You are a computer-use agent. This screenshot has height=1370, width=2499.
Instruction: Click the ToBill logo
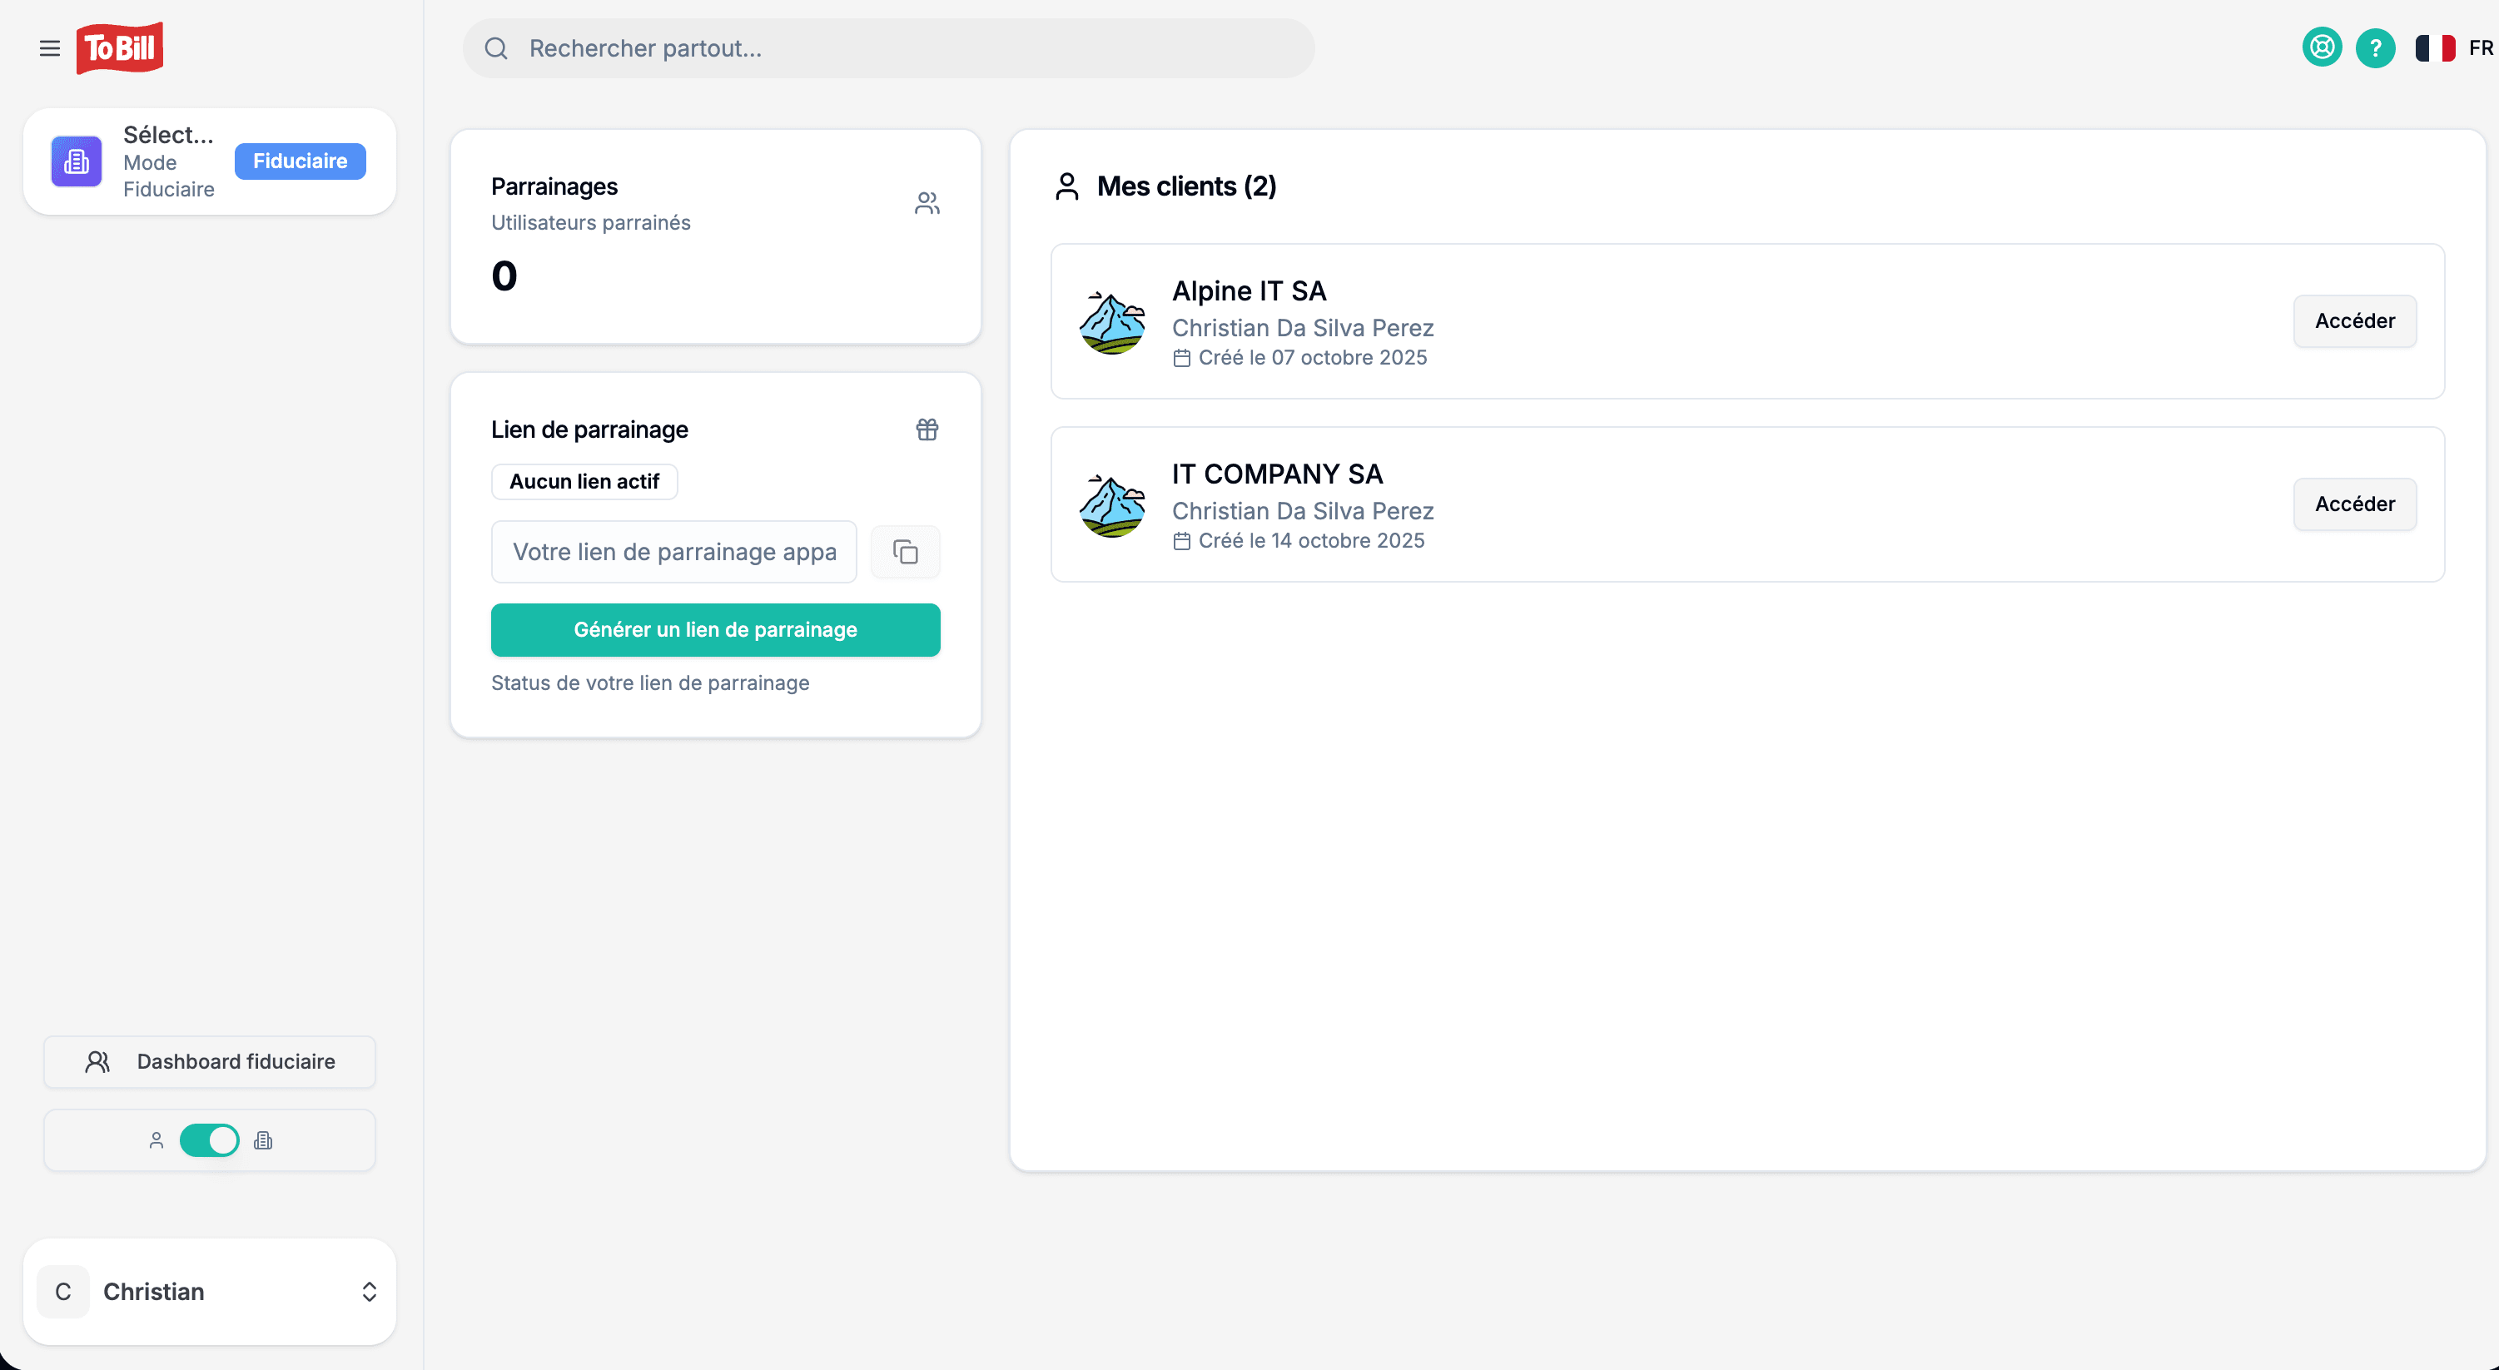tap(121, 47)
